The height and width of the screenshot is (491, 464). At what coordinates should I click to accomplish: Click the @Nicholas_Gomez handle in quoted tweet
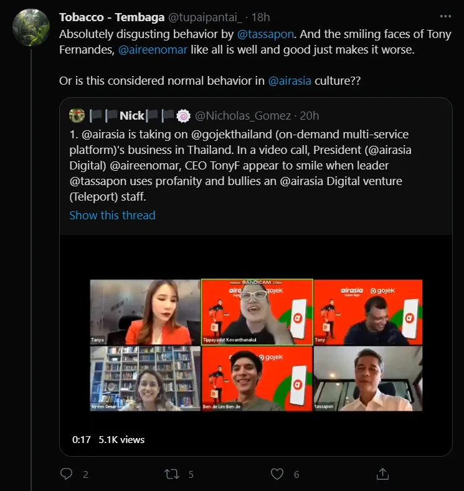click(x=241, y=115)
